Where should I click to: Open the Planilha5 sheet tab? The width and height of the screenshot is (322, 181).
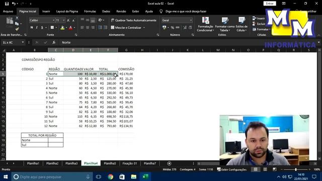point(110,163)
